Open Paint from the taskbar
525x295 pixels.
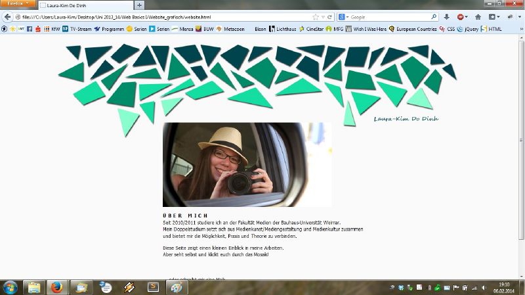177,287
